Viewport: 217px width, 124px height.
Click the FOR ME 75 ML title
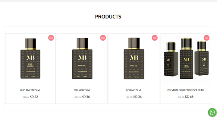coord(134,90)
